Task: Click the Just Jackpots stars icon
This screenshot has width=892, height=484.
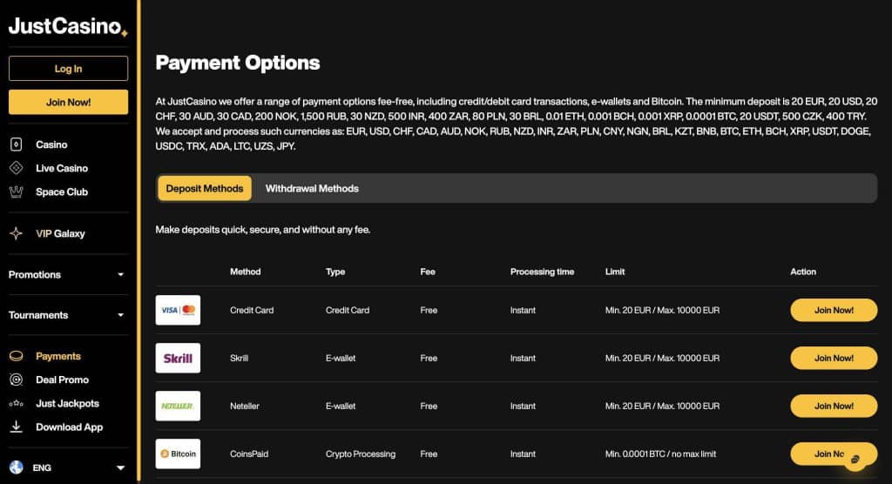Action: click(x=16, y=403)
